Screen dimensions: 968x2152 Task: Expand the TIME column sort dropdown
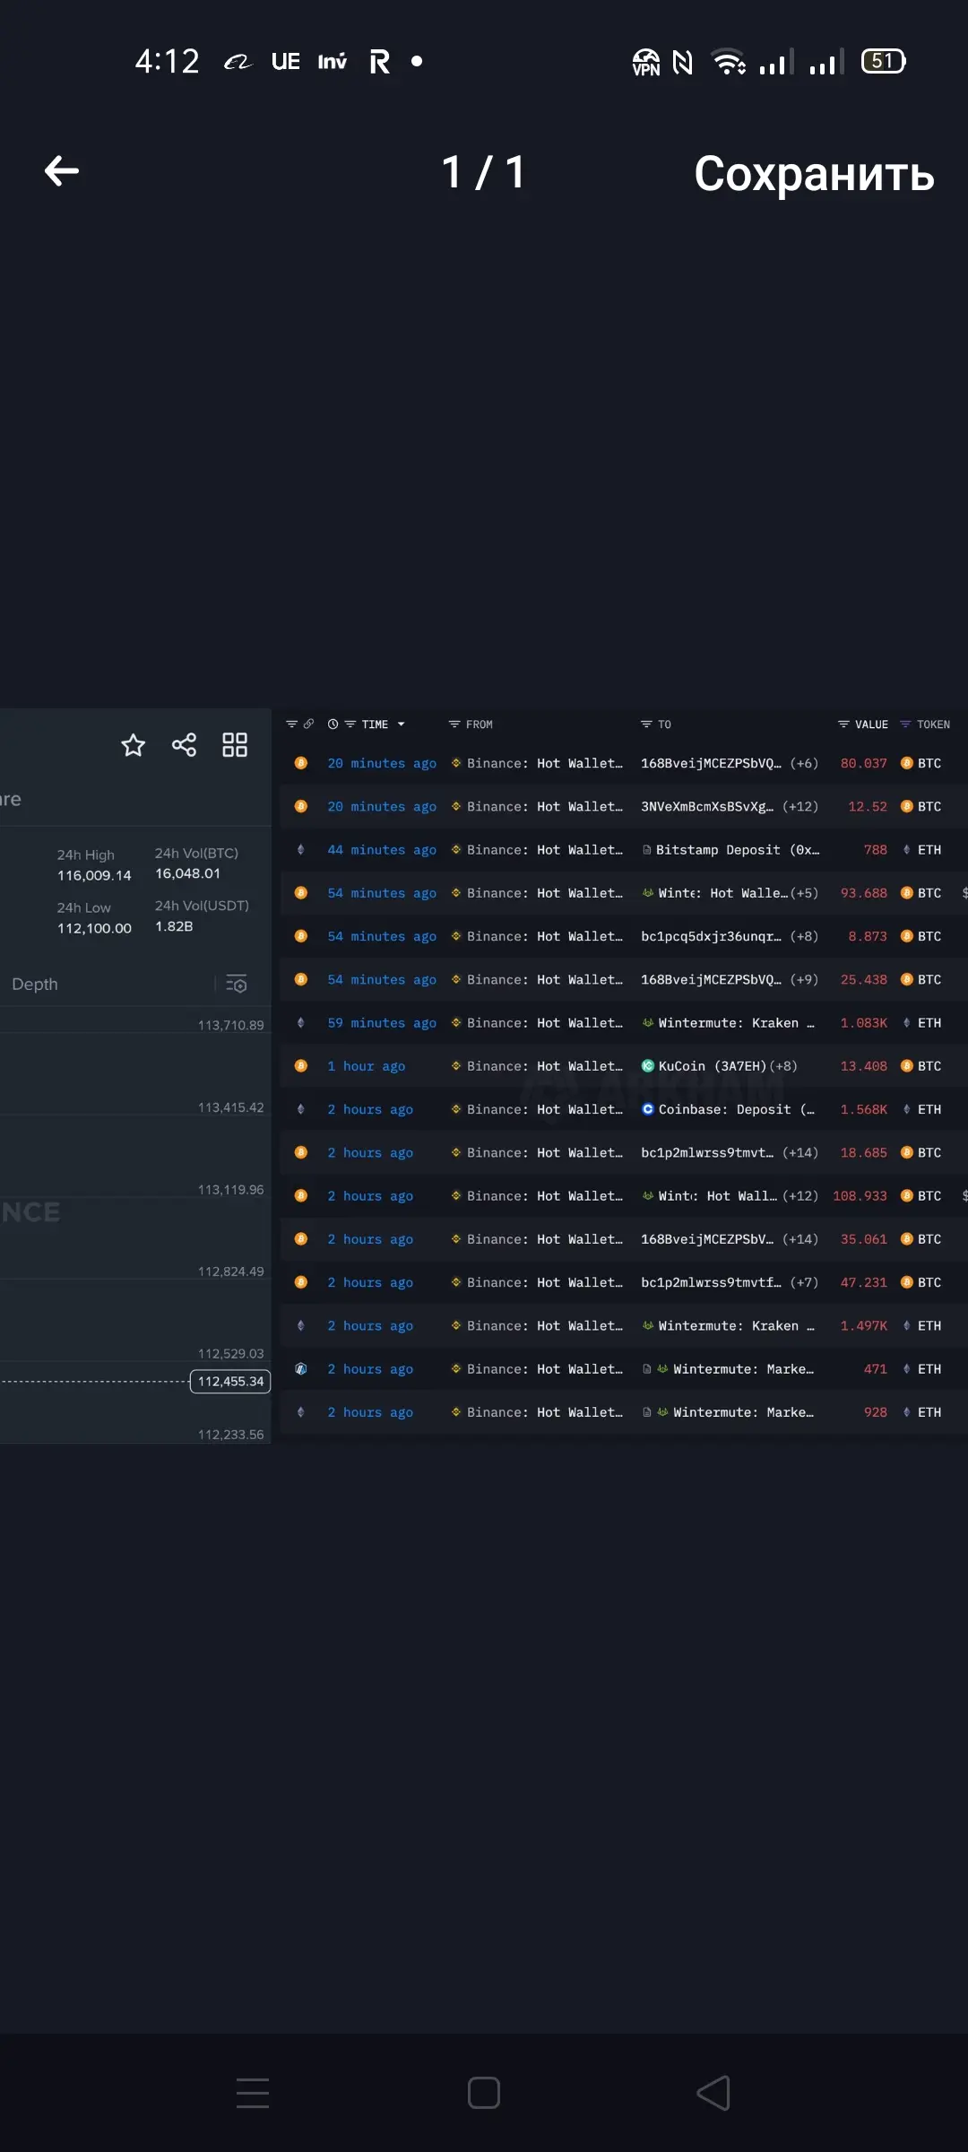pyautogui.click(x=401, y=725)
